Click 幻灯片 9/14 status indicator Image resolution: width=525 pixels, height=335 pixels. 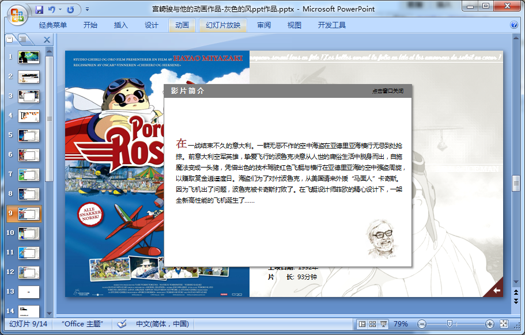[28, 324]
